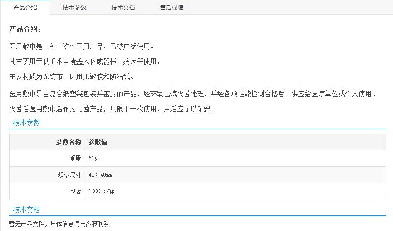The width and height of the screenshot is (393, 231).
Task: Click the 60克 weight value cell
Action: click(x=94, y=158)
